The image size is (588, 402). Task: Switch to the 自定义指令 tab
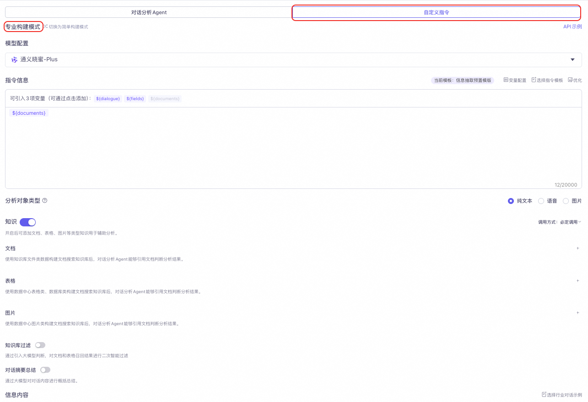point(437,12)
